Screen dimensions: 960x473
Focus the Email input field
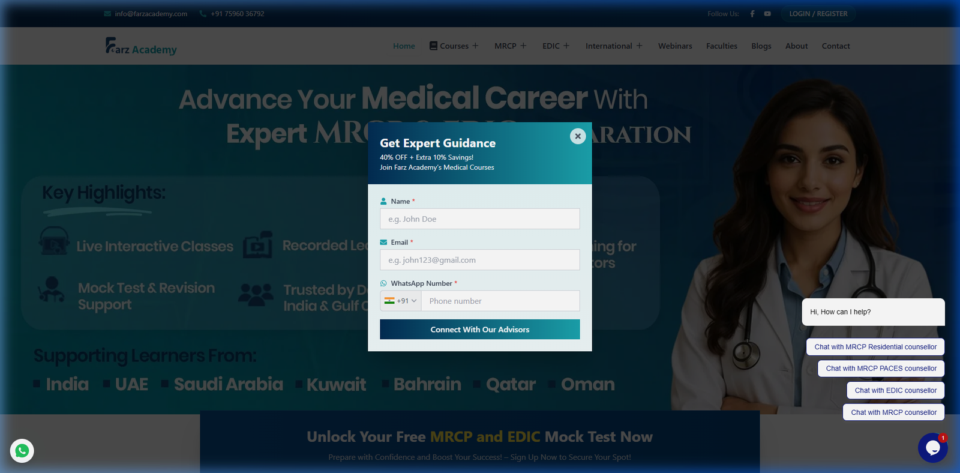[x=480, y=260]
